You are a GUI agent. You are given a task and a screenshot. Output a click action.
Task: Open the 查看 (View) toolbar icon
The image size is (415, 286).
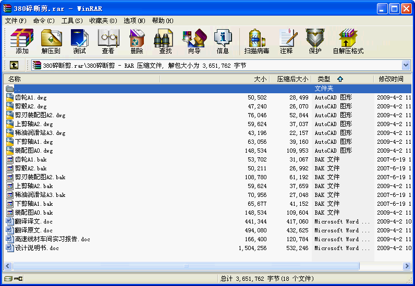108,41
